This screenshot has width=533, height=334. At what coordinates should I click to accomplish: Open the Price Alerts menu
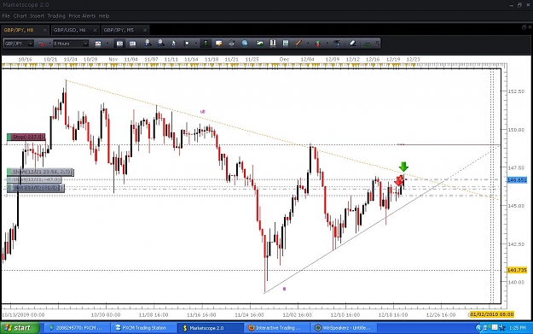pos(82,15)
